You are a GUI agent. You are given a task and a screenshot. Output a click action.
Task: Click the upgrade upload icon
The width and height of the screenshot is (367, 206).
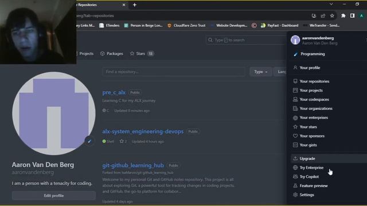(295, 159)
